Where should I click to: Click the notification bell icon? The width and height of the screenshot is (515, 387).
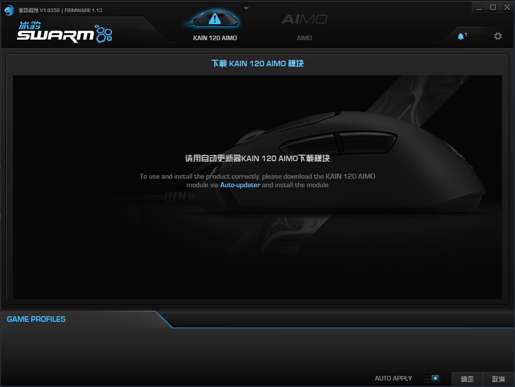[462, 36]
